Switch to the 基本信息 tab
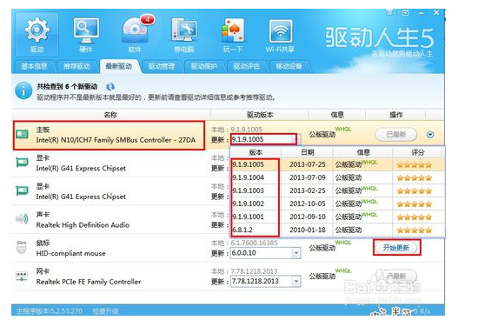 [34, 66]
